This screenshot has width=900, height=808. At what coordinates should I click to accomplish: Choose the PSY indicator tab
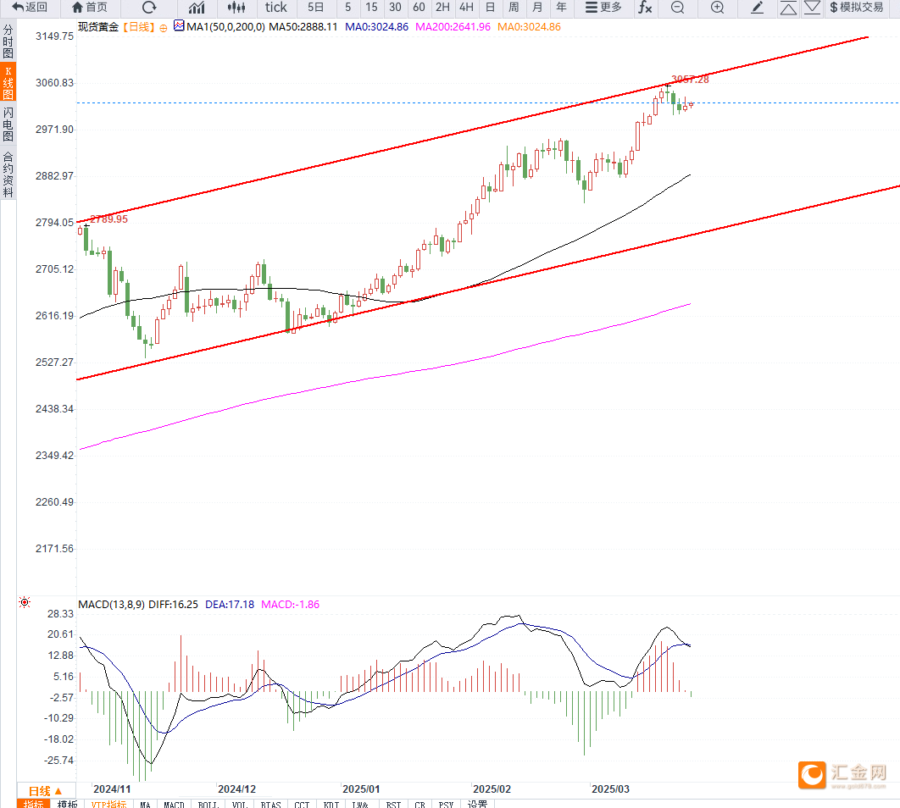click(x=446, y=804)
